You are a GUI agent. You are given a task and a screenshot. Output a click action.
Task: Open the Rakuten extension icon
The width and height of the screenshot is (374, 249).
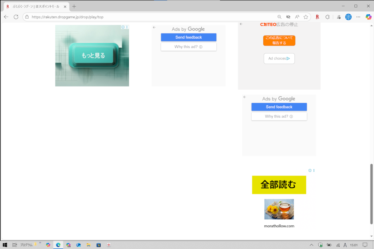tap(317, 17)
